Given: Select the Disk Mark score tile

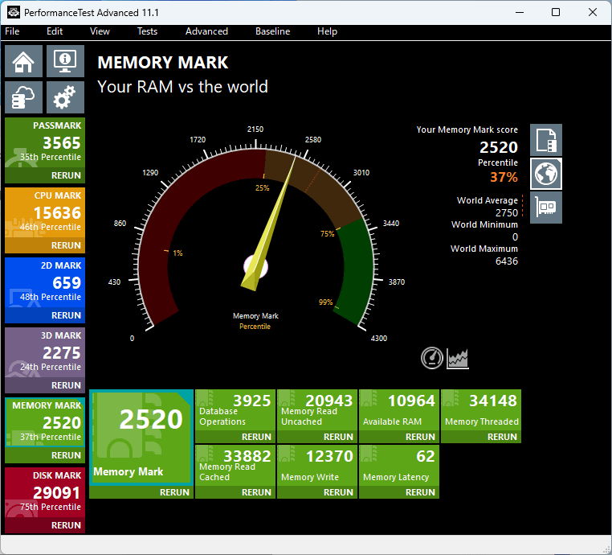Looking at the screenshot, I should pos(45,492).
